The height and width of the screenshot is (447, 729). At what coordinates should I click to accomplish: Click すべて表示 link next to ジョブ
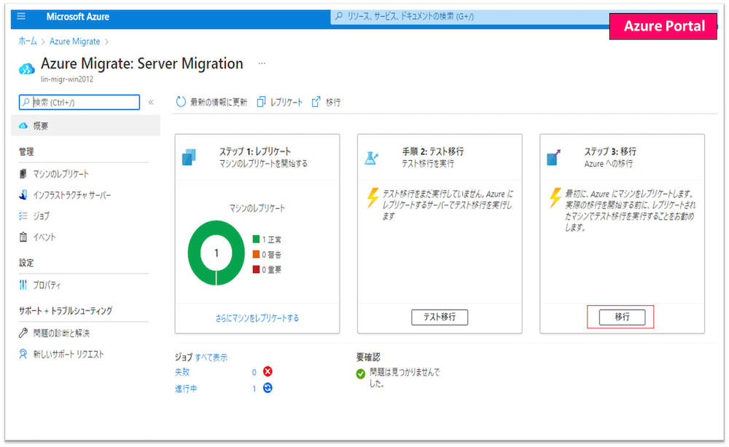[211, 357]
